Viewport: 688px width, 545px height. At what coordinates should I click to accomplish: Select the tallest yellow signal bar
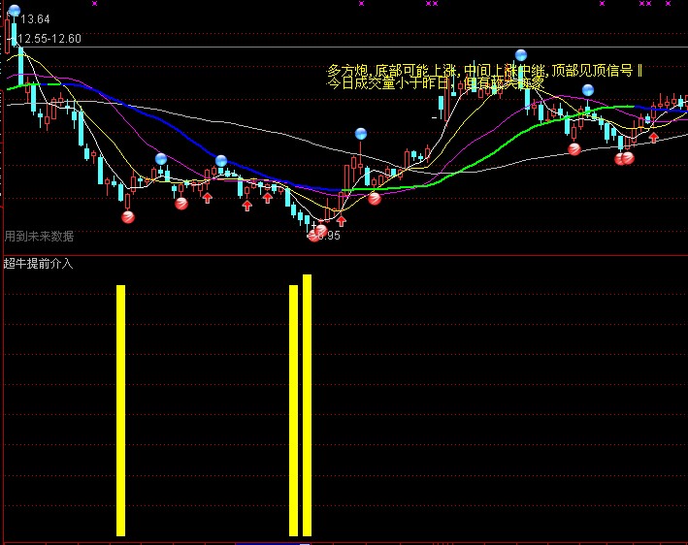pos(308,405)
